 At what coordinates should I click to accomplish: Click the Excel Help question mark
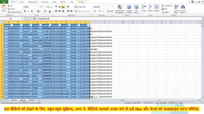click(193, 2)
